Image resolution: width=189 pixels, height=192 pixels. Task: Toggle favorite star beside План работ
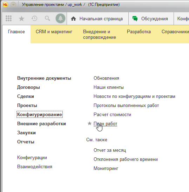point(89,123)
